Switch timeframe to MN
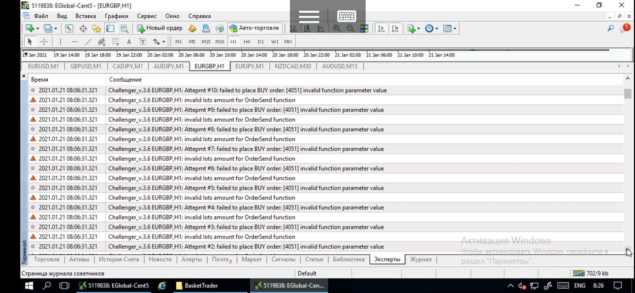The image size is (635, 293). pyautogui.click(x=288, y=42)
